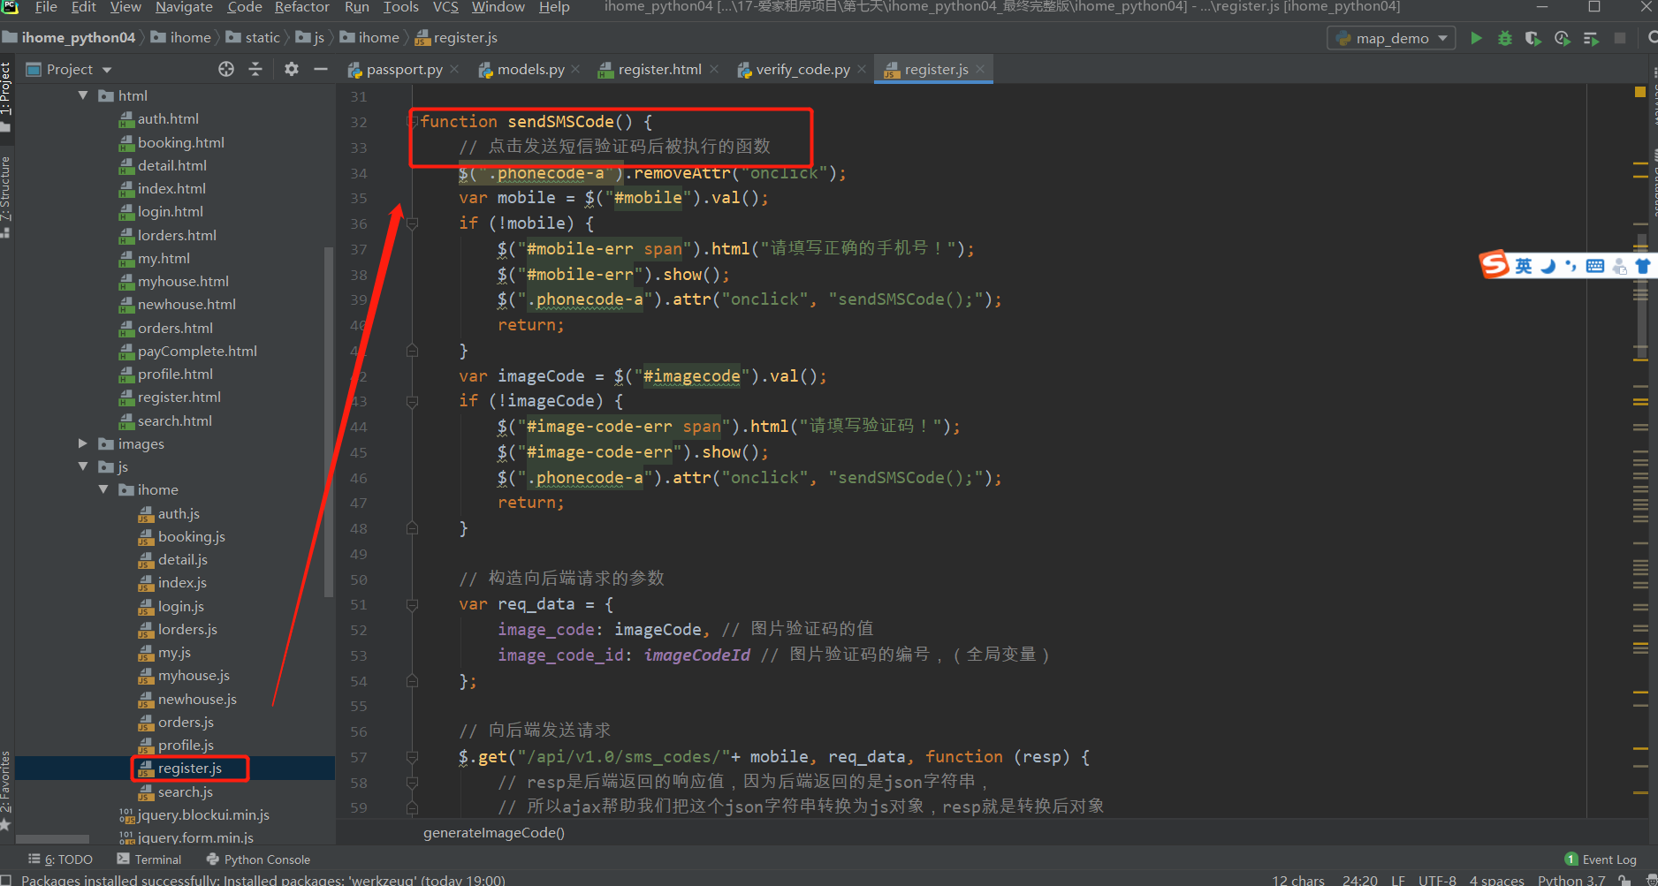Image resolution: width=1658 pixels, height=886 pixels.
Task: Toggle fold marker at line 43 if block
Action: 412,401
